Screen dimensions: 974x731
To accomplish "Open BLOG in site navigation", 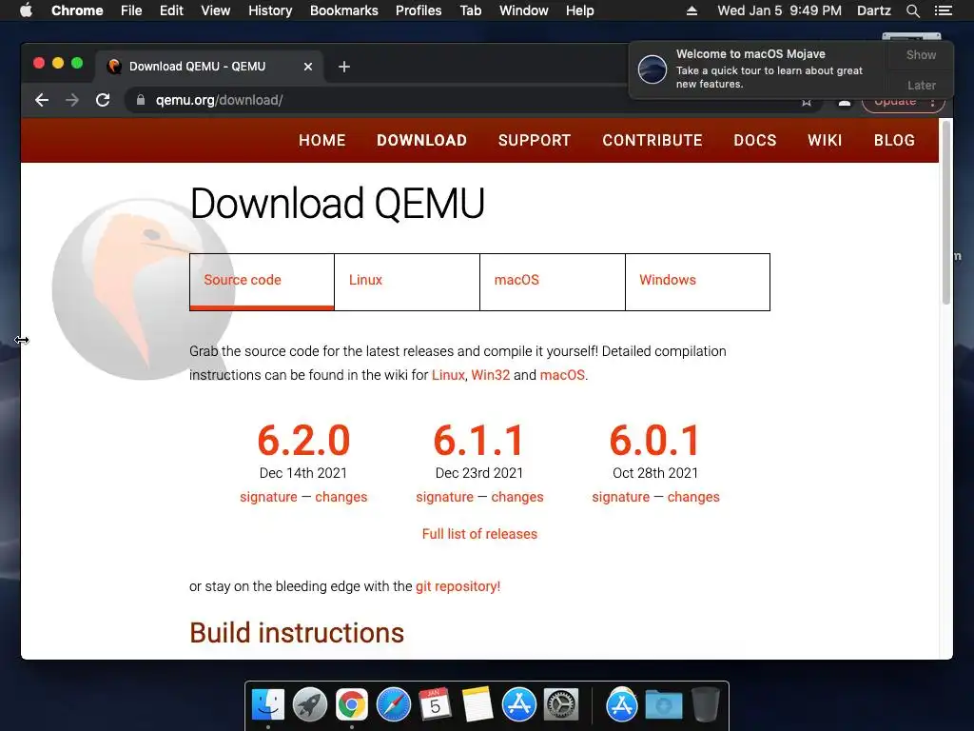I will pyautogui.click(x=894, y=141).
